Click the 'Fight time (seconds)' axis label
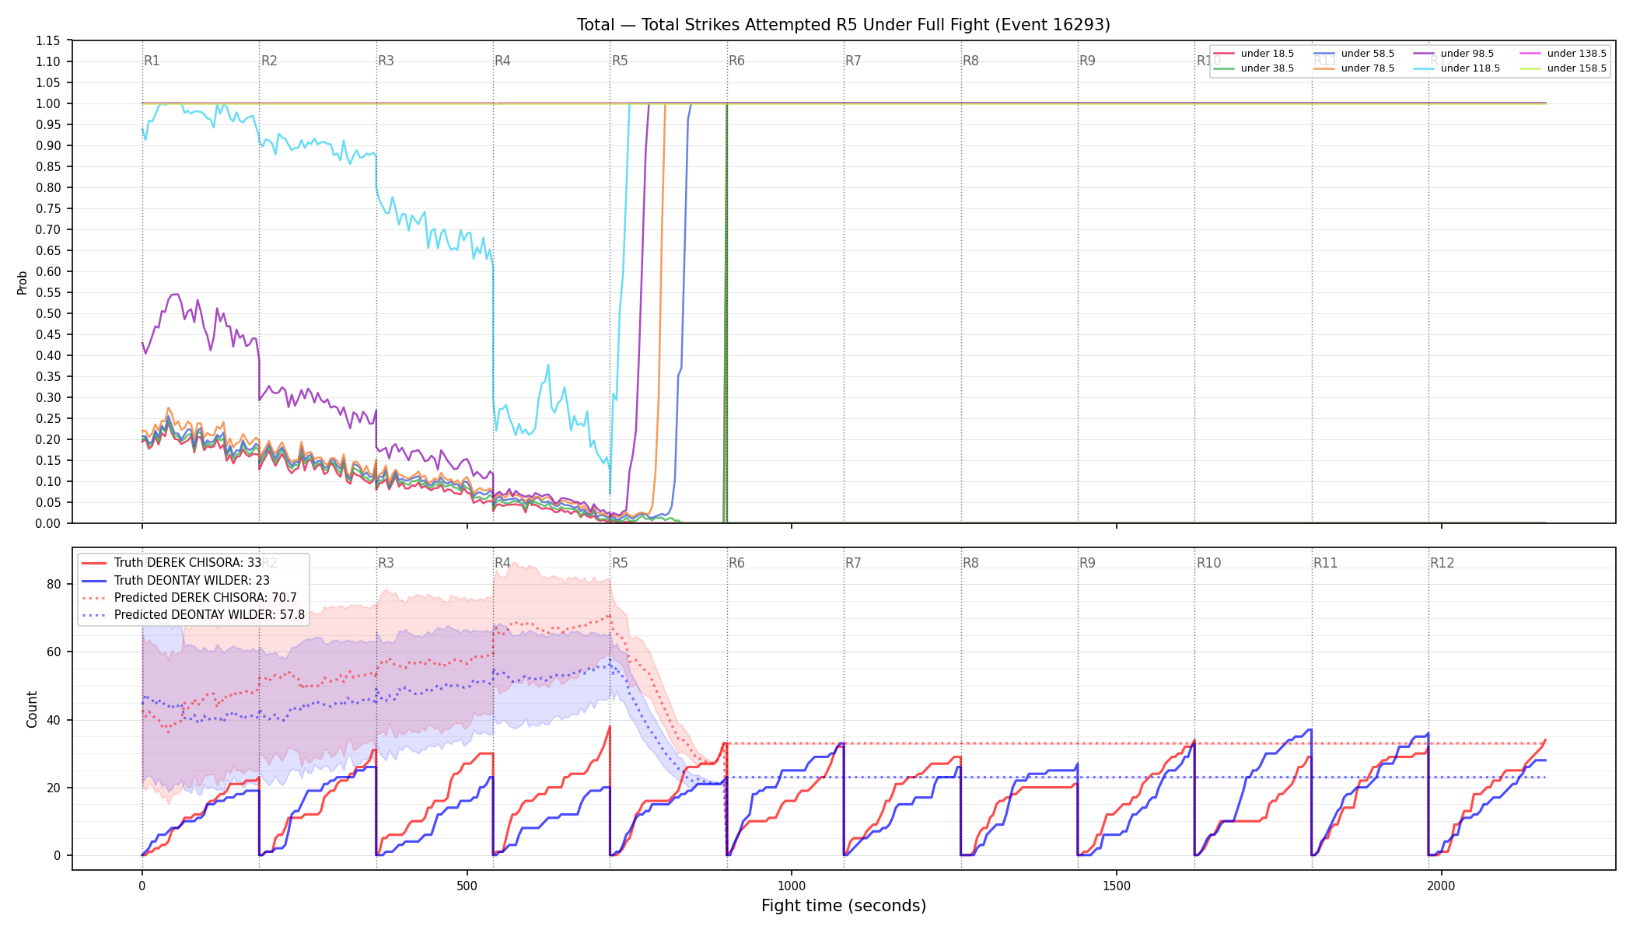Viewport: 1633px width, 933px height. pyautogui.click(x=844, y=906)
